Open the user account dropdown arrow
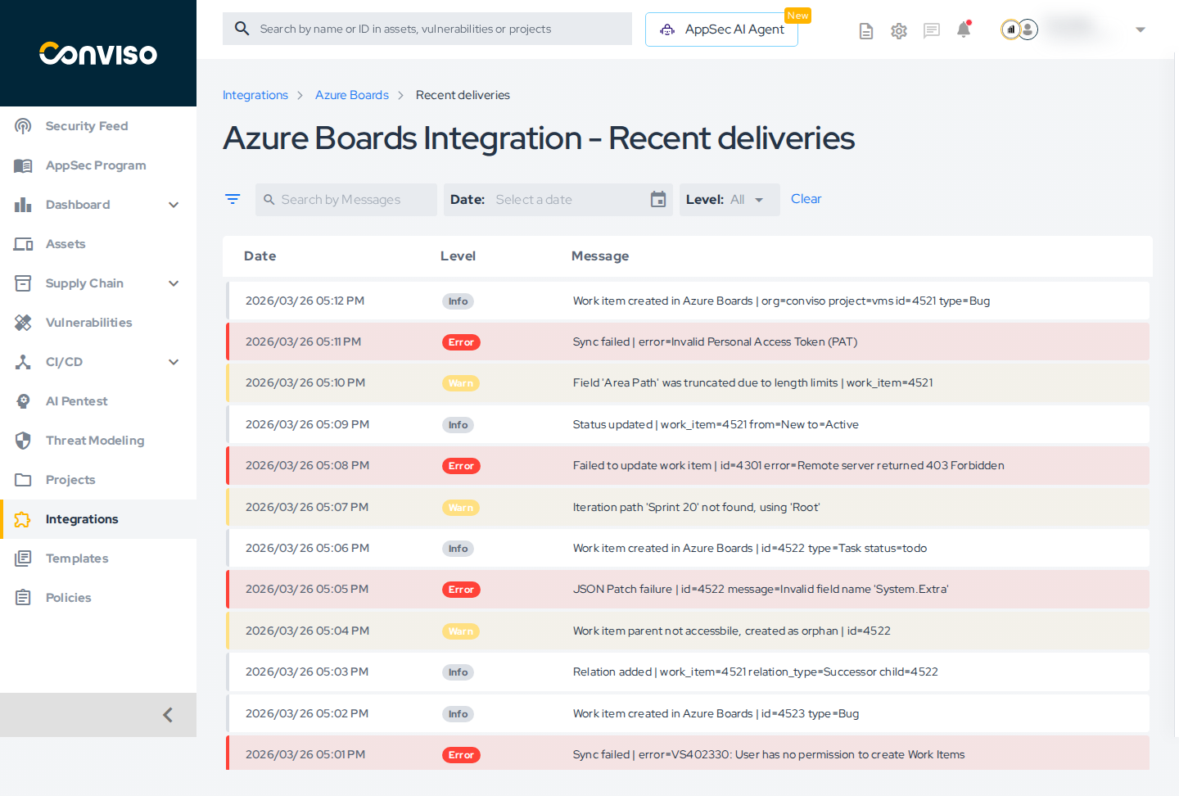1179x796 pixels. click(x=1141, y=29)
